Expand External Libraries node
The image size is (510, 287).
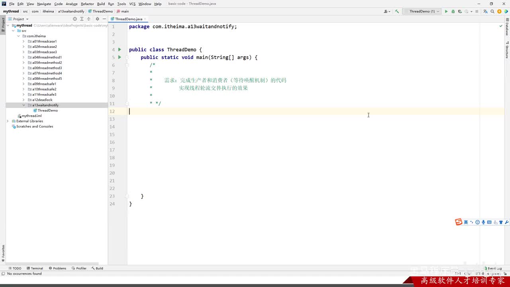click(x=8, y=121)
